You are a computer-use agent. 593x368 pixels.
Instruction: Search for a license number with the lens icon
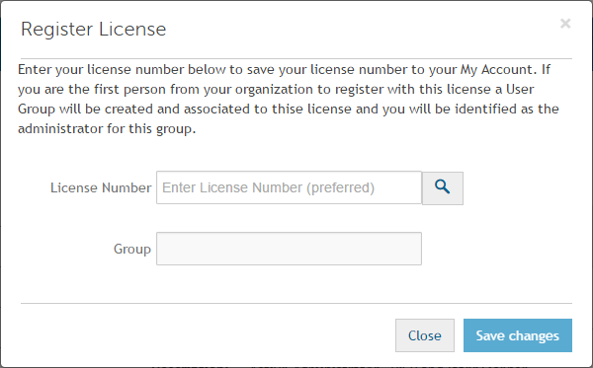click(442, 187)
